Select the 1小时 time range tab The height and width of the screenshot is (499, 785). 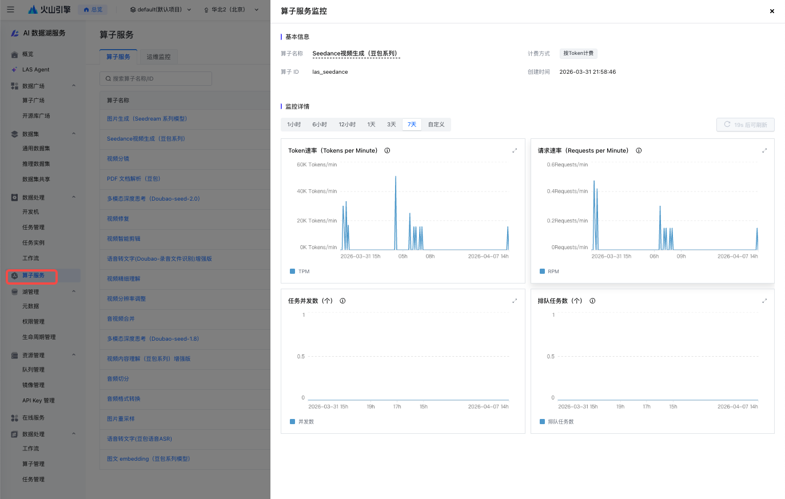pyautogui.click(x=294, y=125)
